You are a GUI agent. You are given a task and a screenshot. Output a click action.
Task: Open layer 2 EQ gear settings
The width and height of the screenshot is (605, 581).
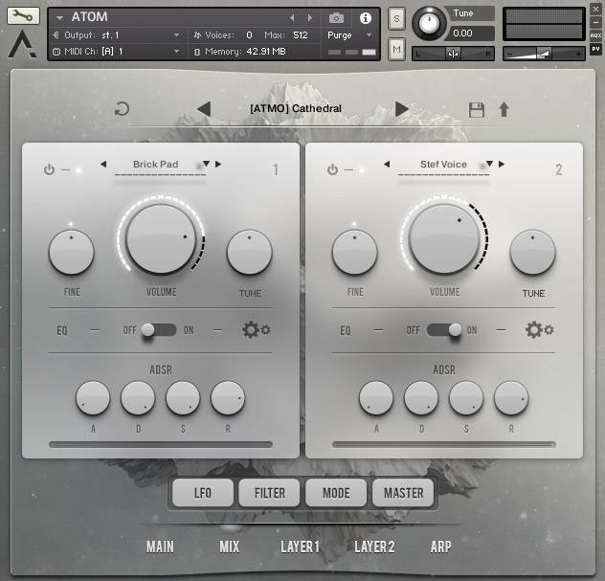(539, 330)
